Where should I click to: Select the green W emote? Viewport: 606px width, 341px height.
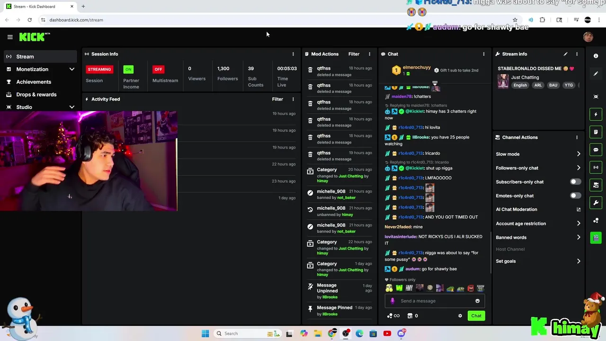(x=399, y=288)
